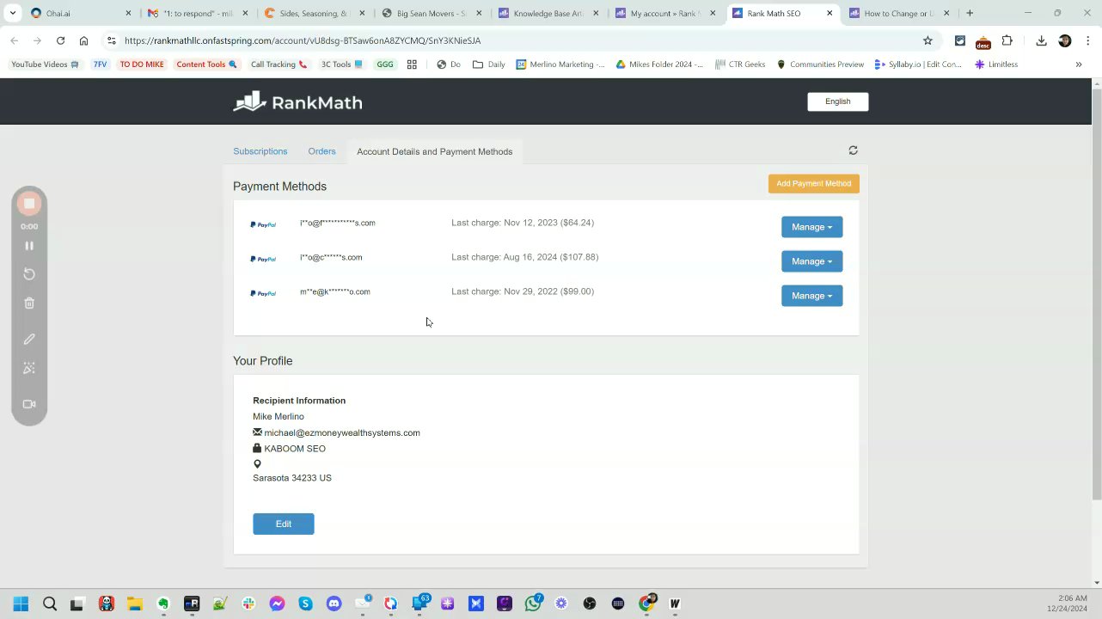Viewport: 1102px width, 619px height.
Task: Open File Explorer from the taskbar
Action: pos(135,604)
